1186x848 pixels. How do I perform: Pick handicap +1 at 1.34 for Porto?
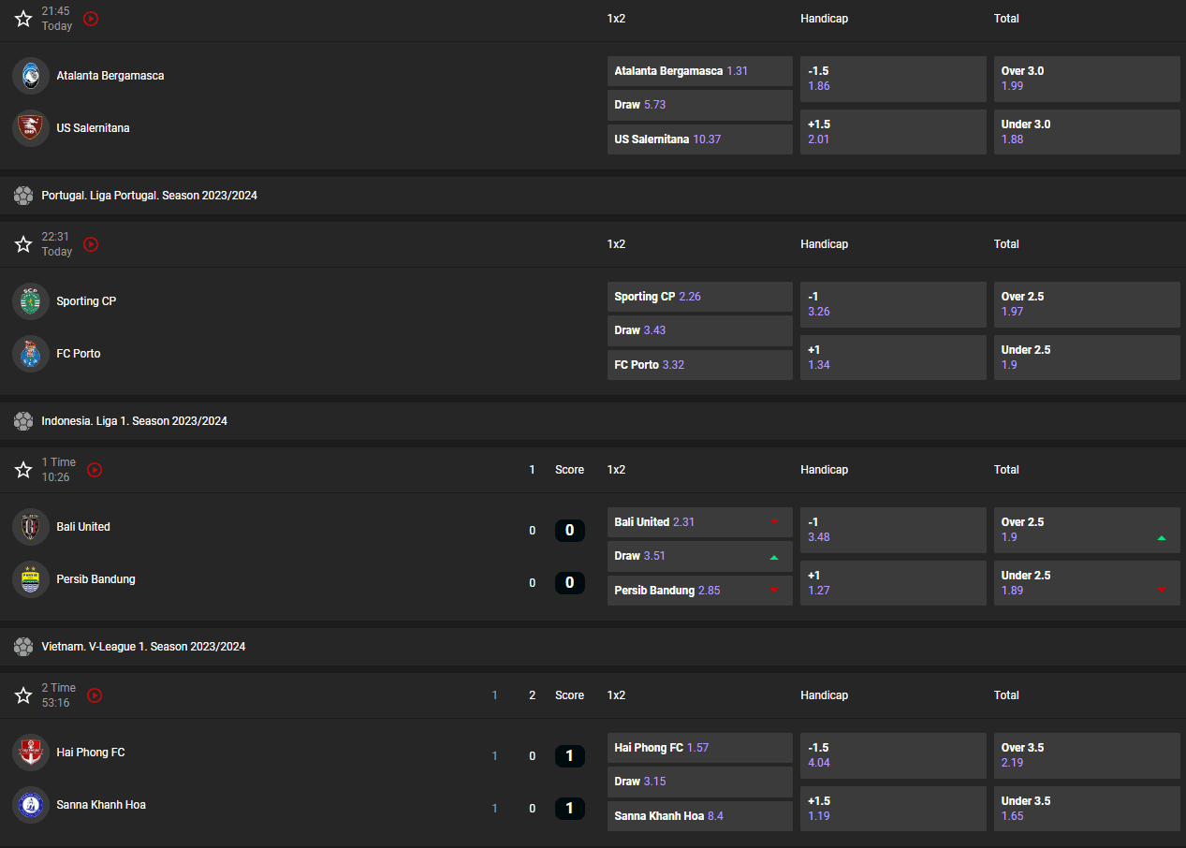(x=893, y=358)
